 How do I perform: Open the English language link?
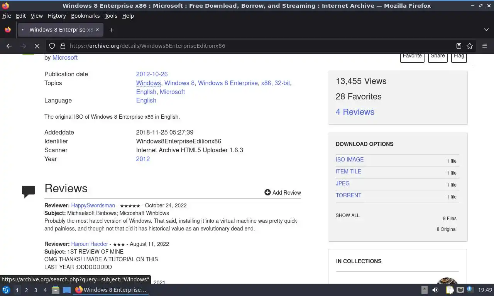pyautogui.click(x=146, y=100)
